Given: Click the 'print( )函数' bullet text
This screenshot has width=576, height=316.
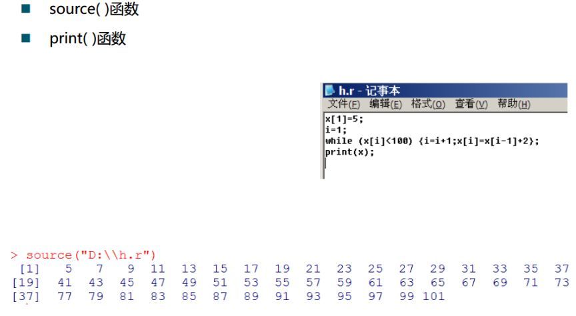Looking at the screenshot, I should click(87, 38).
